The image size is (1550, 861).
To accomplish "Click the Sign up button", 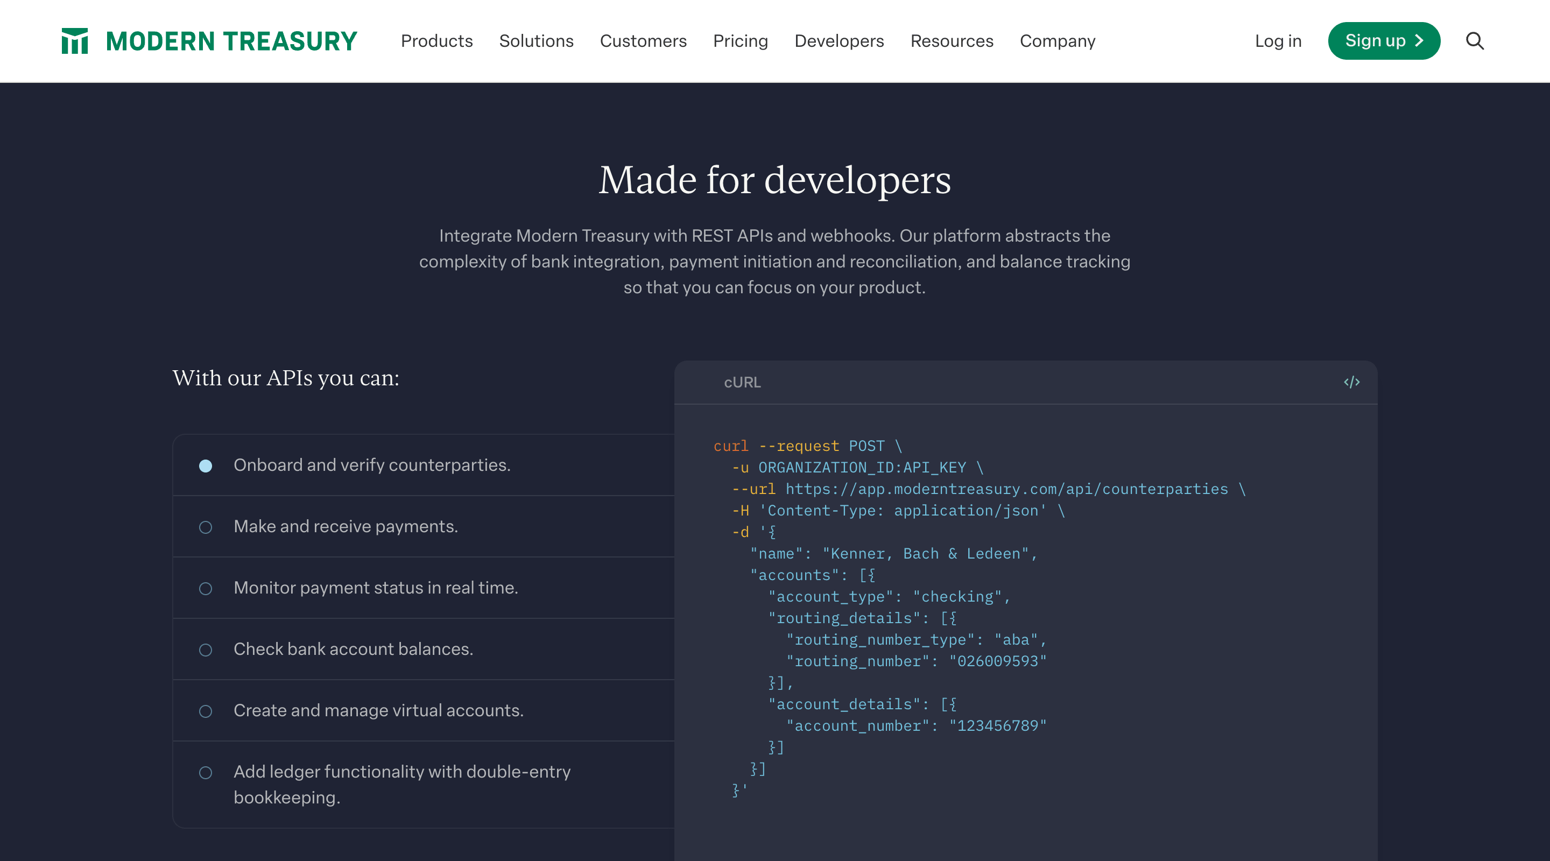I will point(1385,40).
